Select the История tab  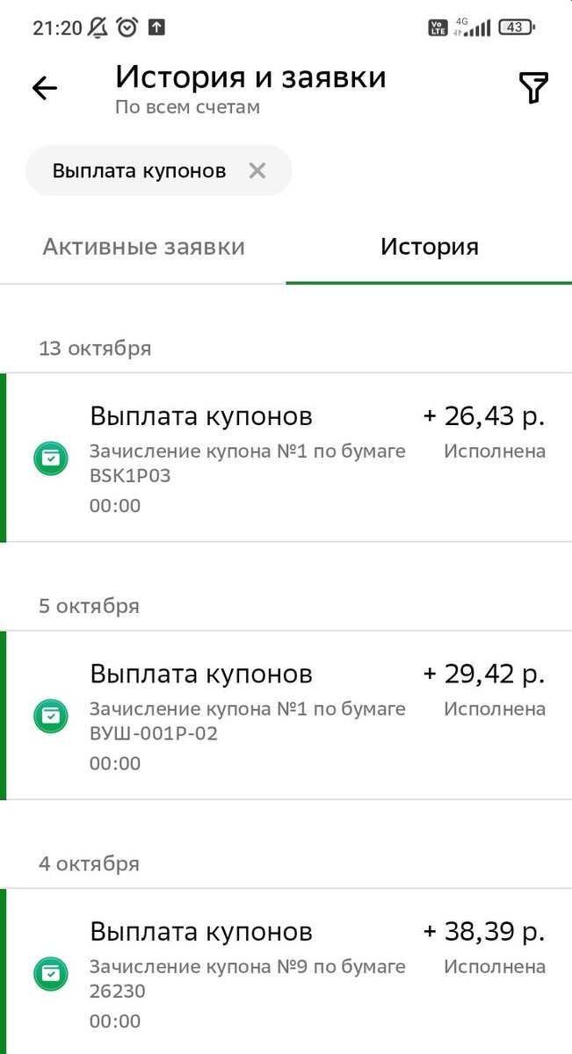429,247
